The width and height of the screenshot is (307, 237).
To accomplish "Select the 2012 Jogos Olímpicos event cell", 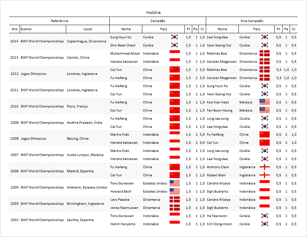I will [33, 74].
